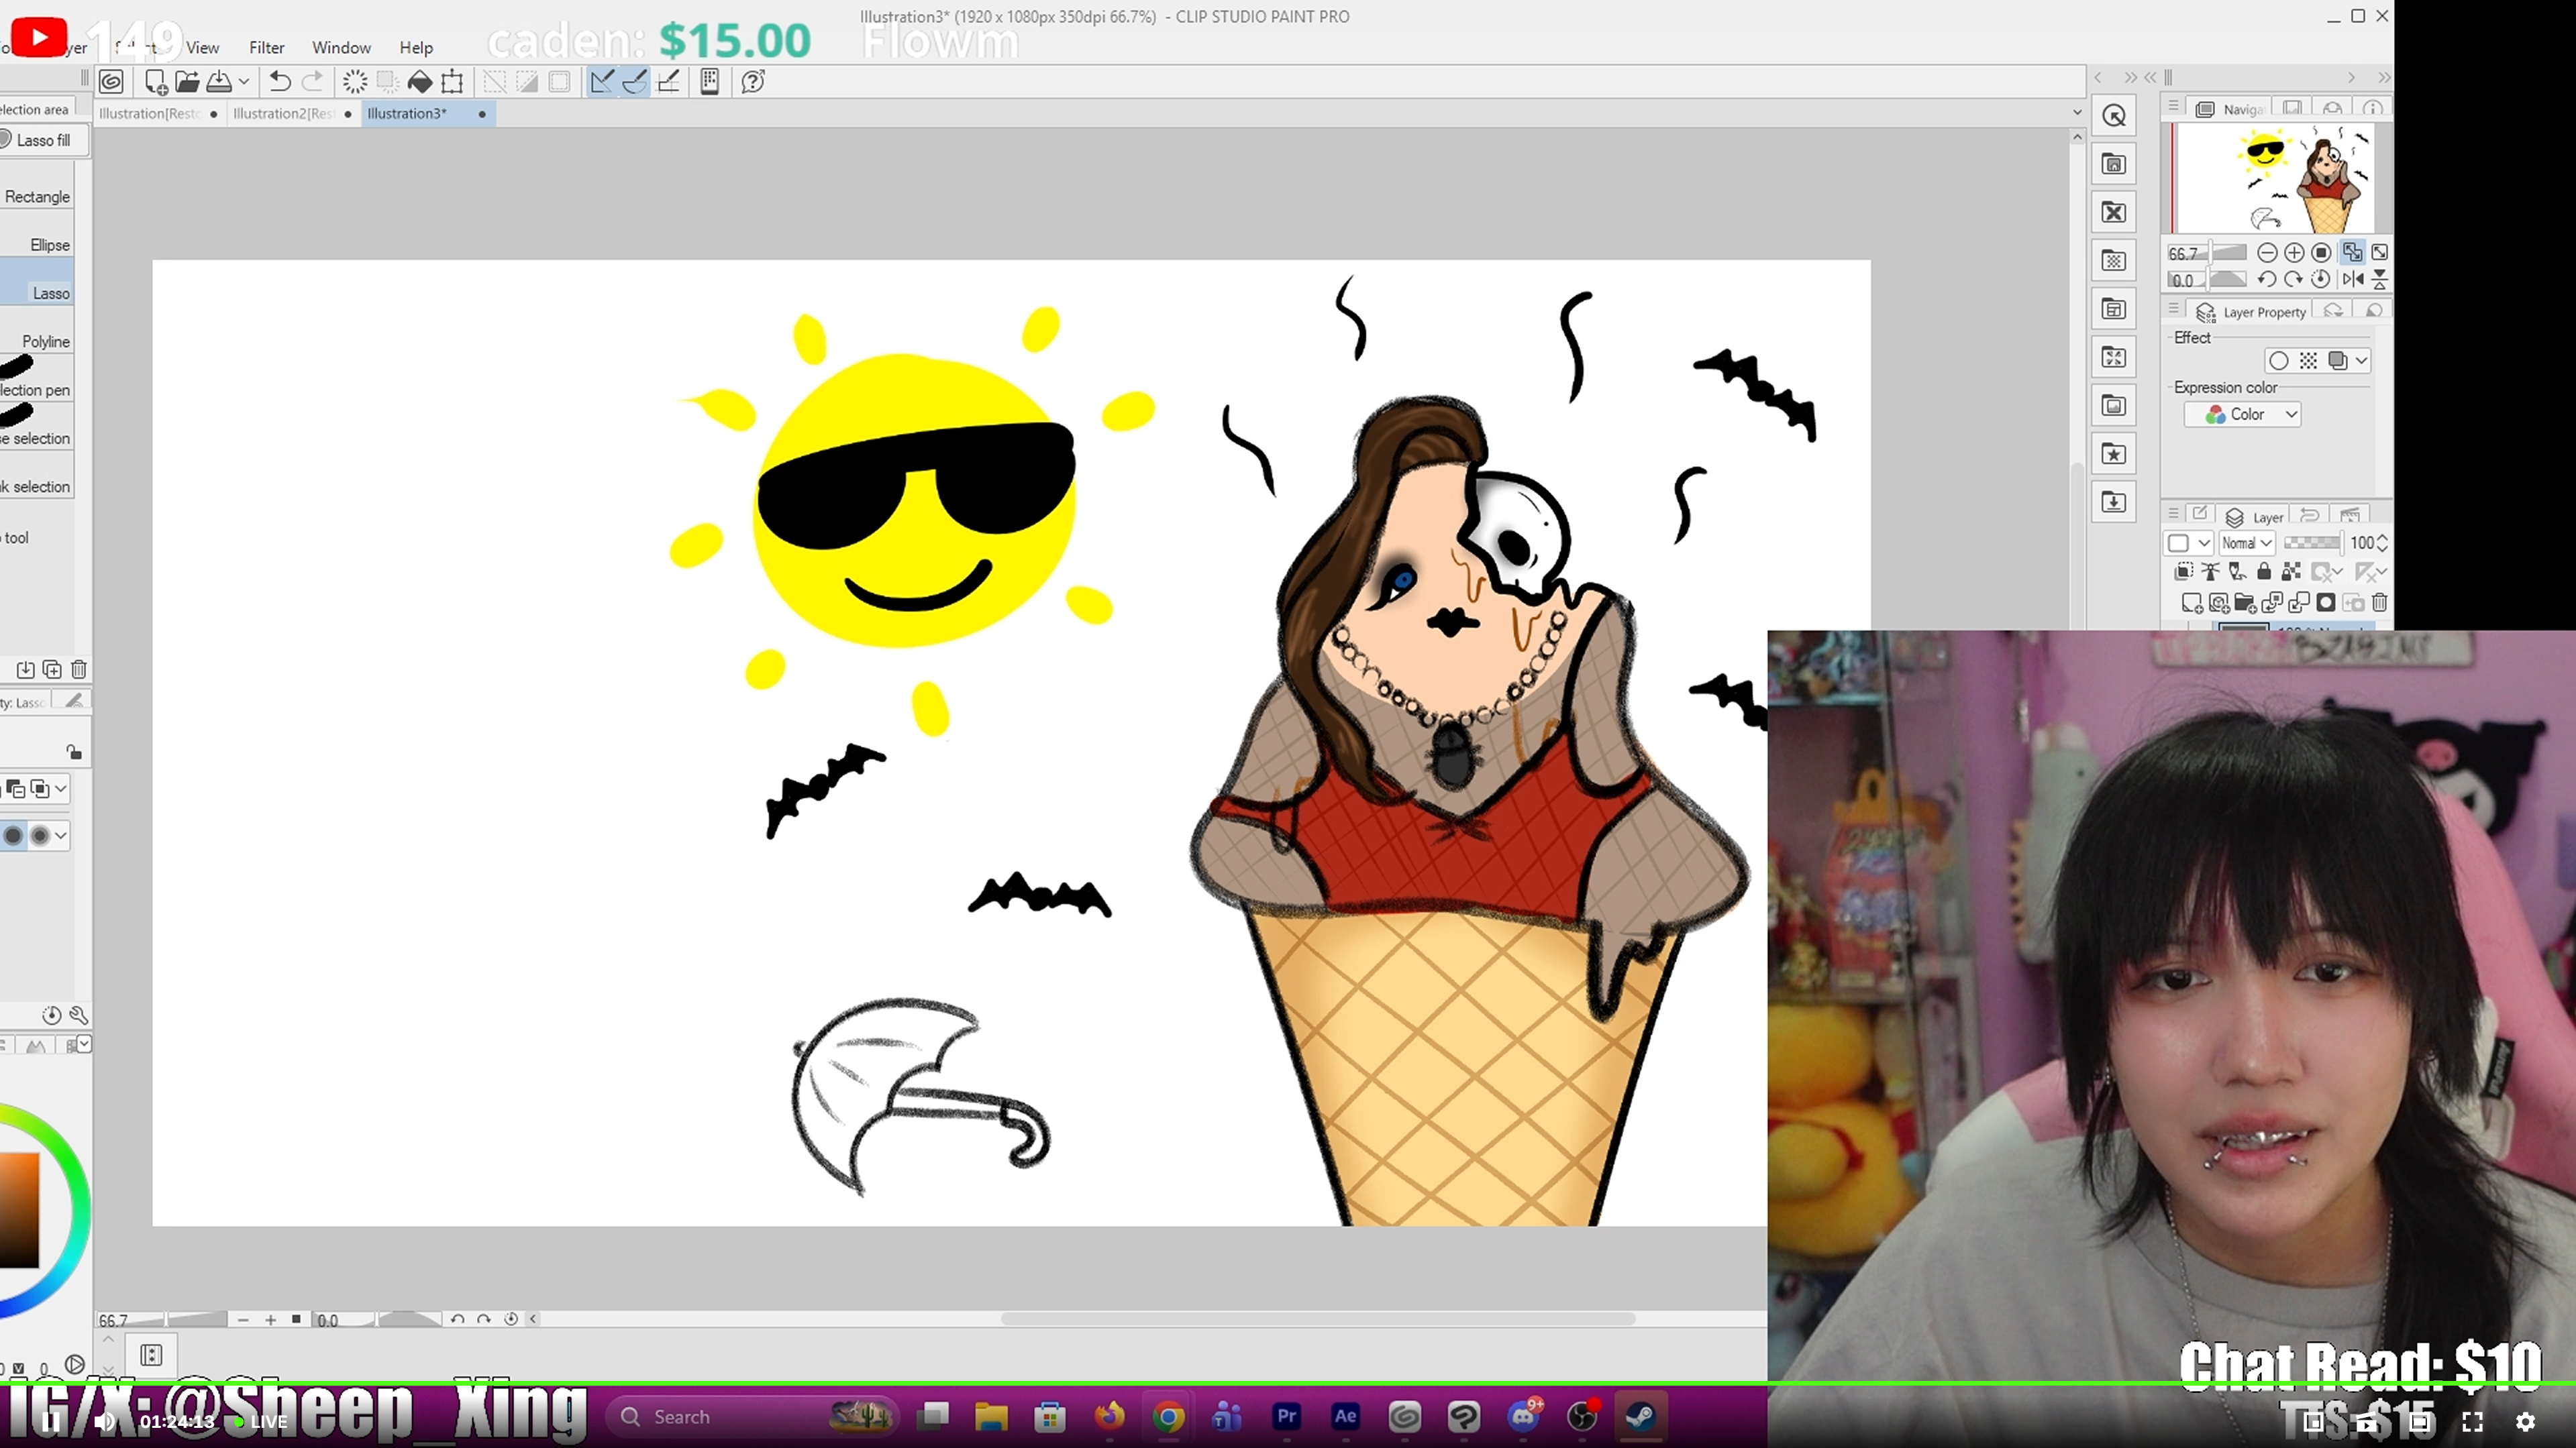This screenshot has height=1448, width=2576.
Task: Toggle Snap to special ruler icon
Action: pyautogui.click(x=634, y=82)
